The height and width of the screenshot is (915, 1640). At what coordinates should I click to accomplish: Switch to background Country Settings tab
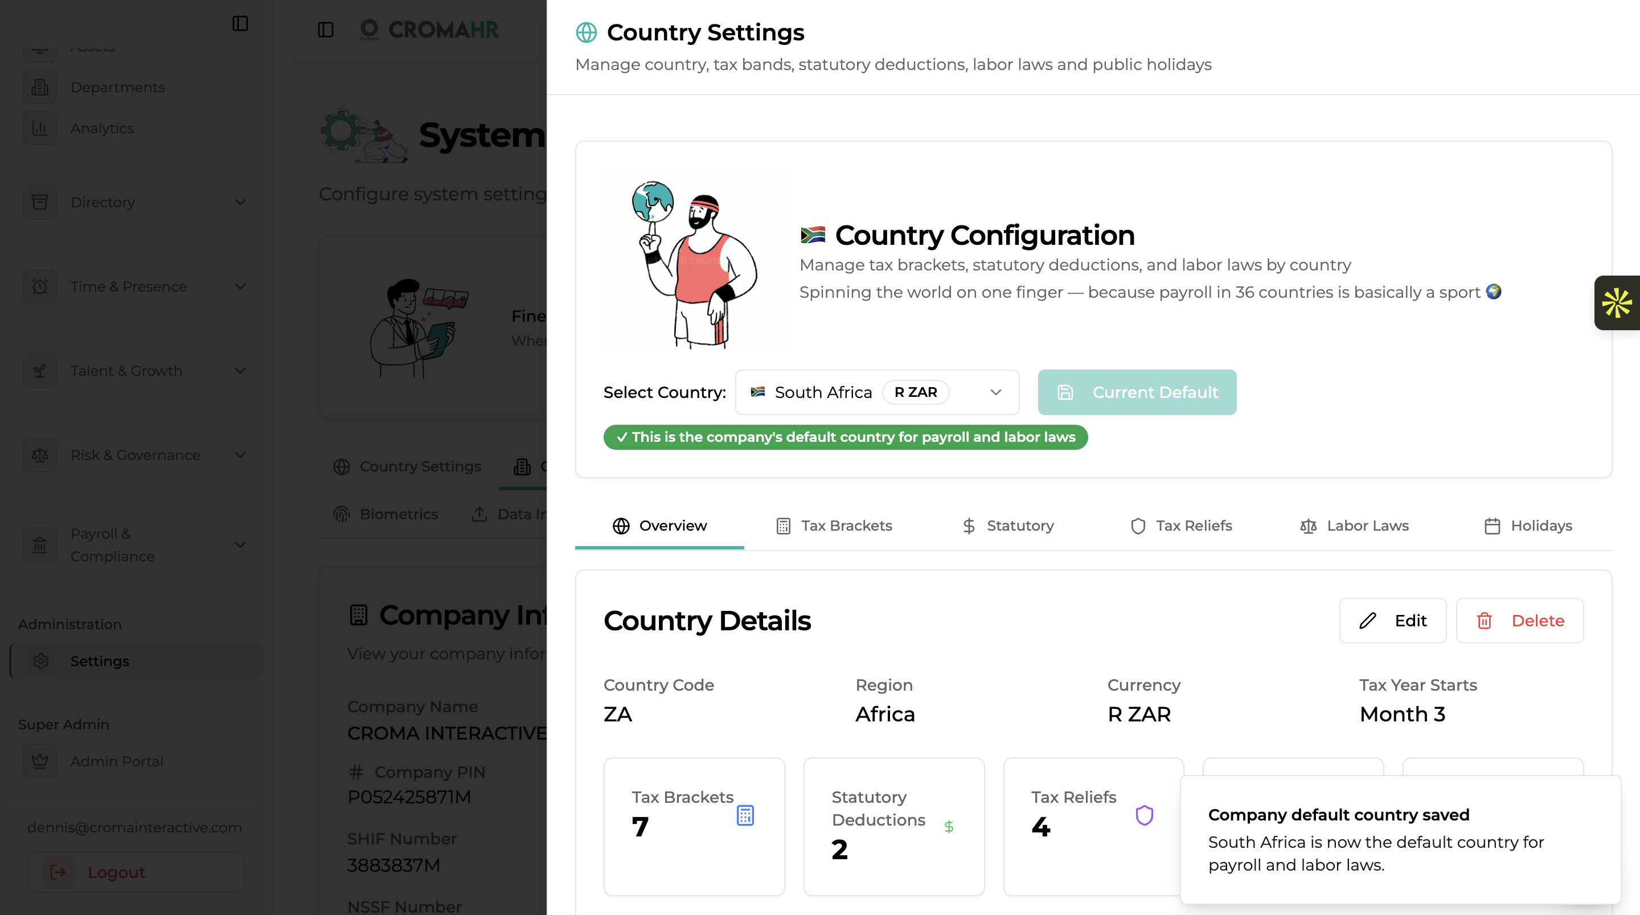click(407, 467)
